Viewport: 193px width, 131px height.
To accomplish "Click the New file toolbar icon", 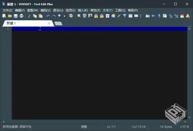I will [4, 16].
